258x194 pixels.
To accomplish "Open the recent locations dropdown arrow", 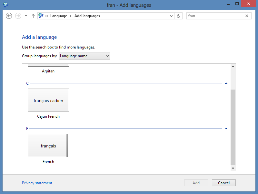I will coord(26,16).
